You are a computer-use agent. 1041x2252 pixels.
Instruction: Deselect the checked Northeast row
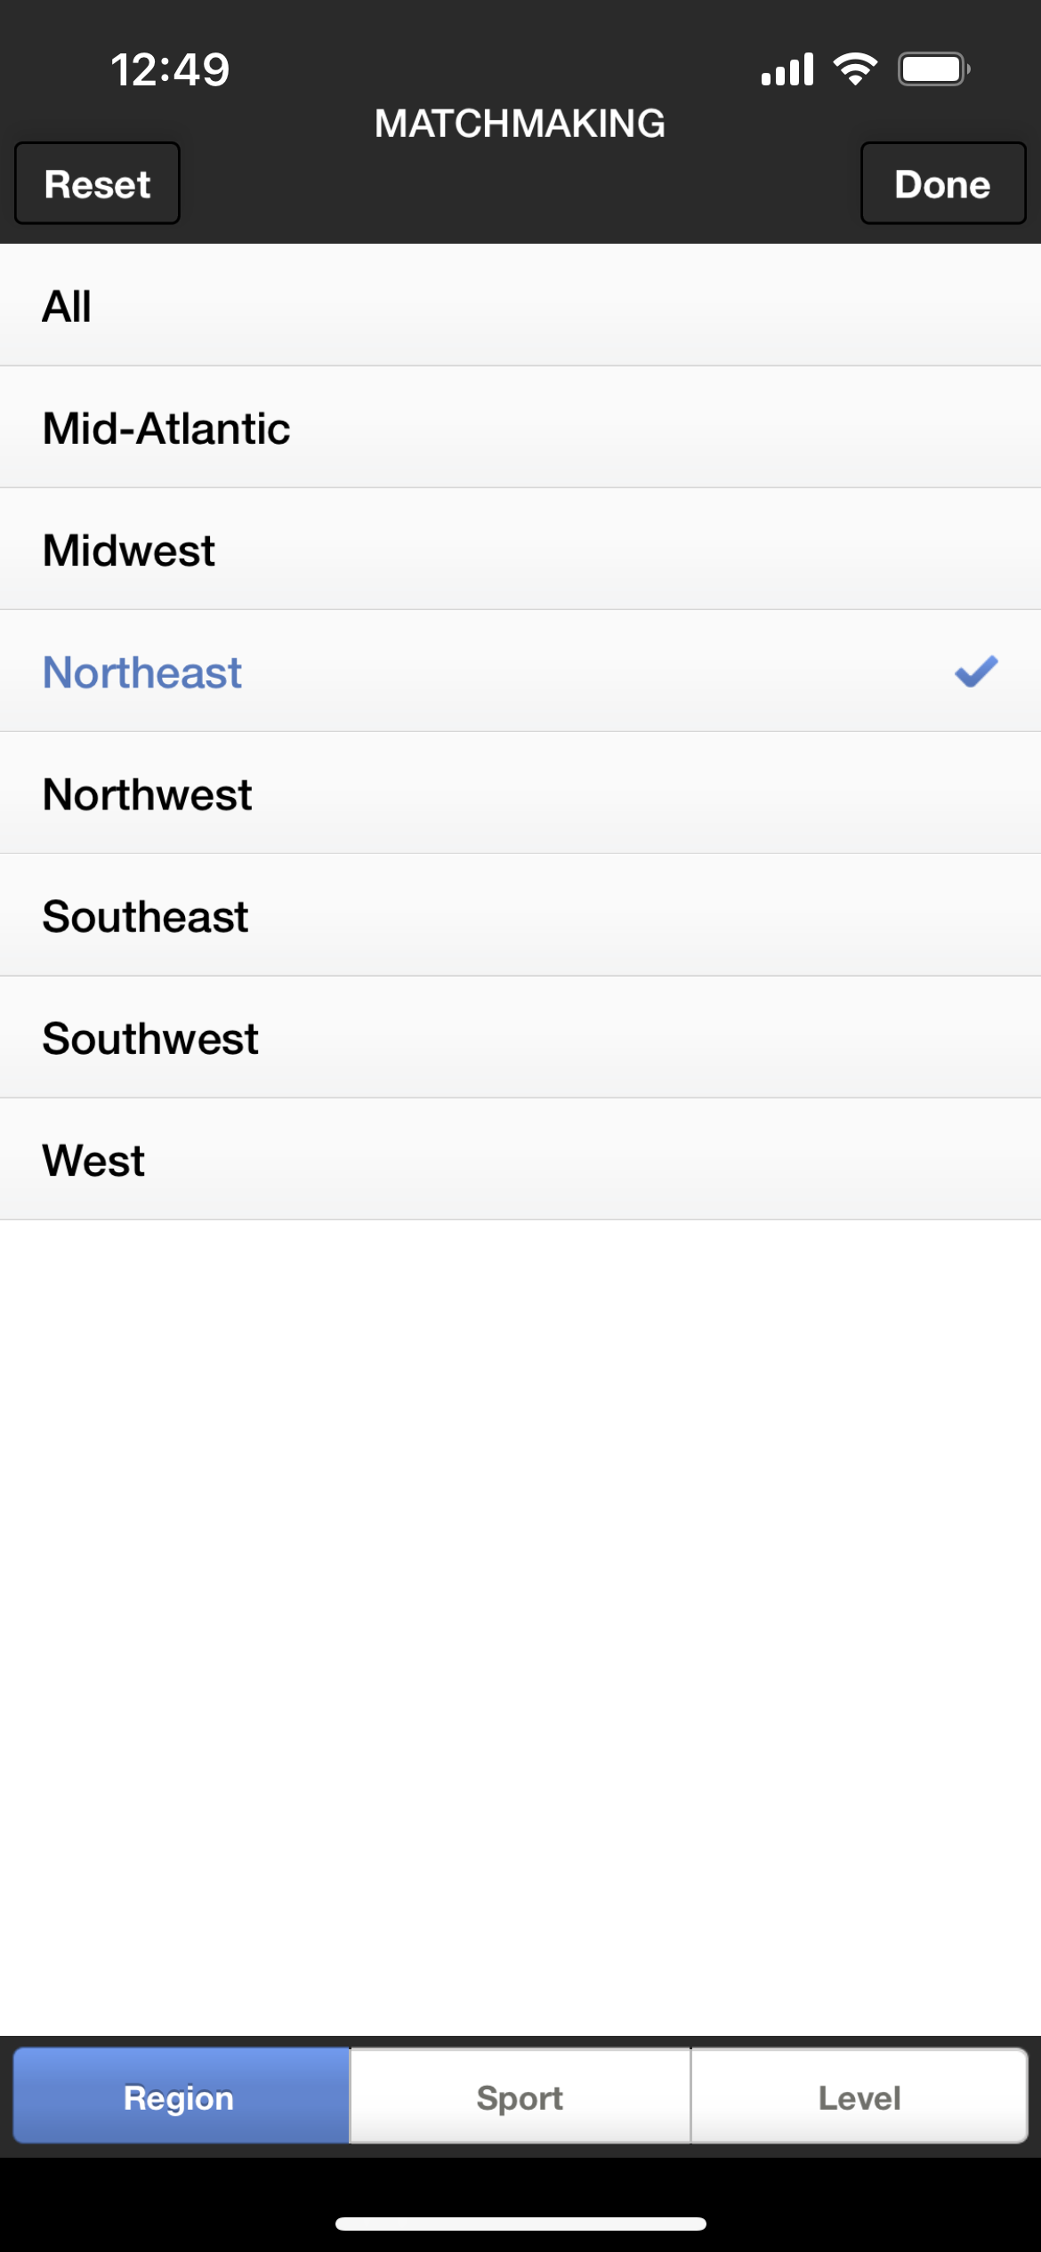tap(520, 671)
